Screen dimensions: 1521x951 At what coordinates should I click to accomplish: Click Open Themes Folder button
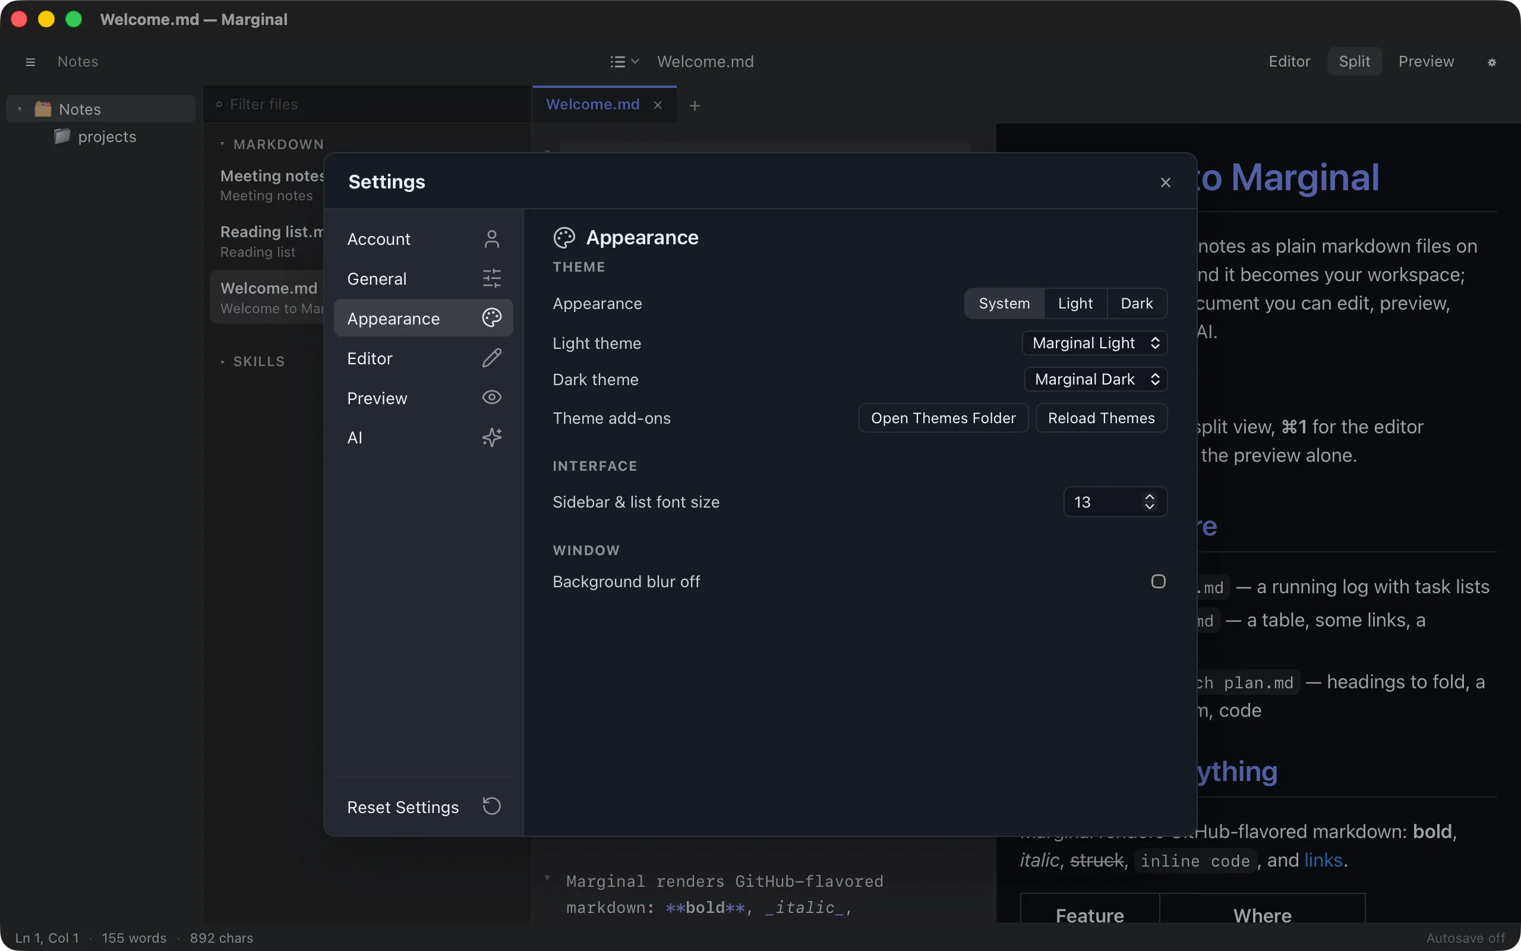coord(943,418)
